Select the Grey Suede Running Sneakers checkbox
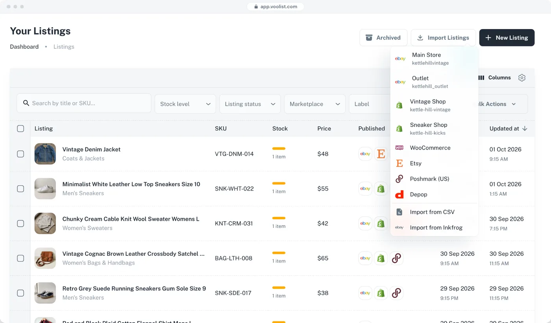The image size is (551, 323). (x=20, y=293)
